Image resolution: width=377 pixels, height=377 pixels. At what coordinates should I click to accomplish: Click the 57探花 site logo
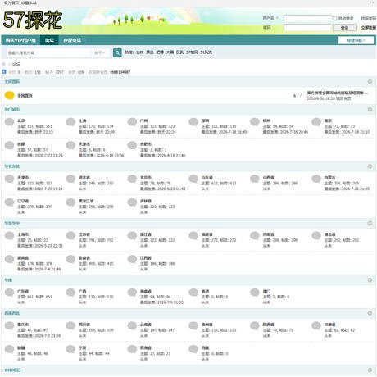tap(33, 20)
